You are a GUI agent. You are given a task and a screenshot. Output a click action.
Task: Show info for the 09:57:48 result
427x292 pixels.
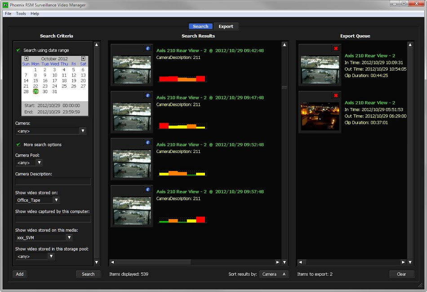tap(147, 189)
